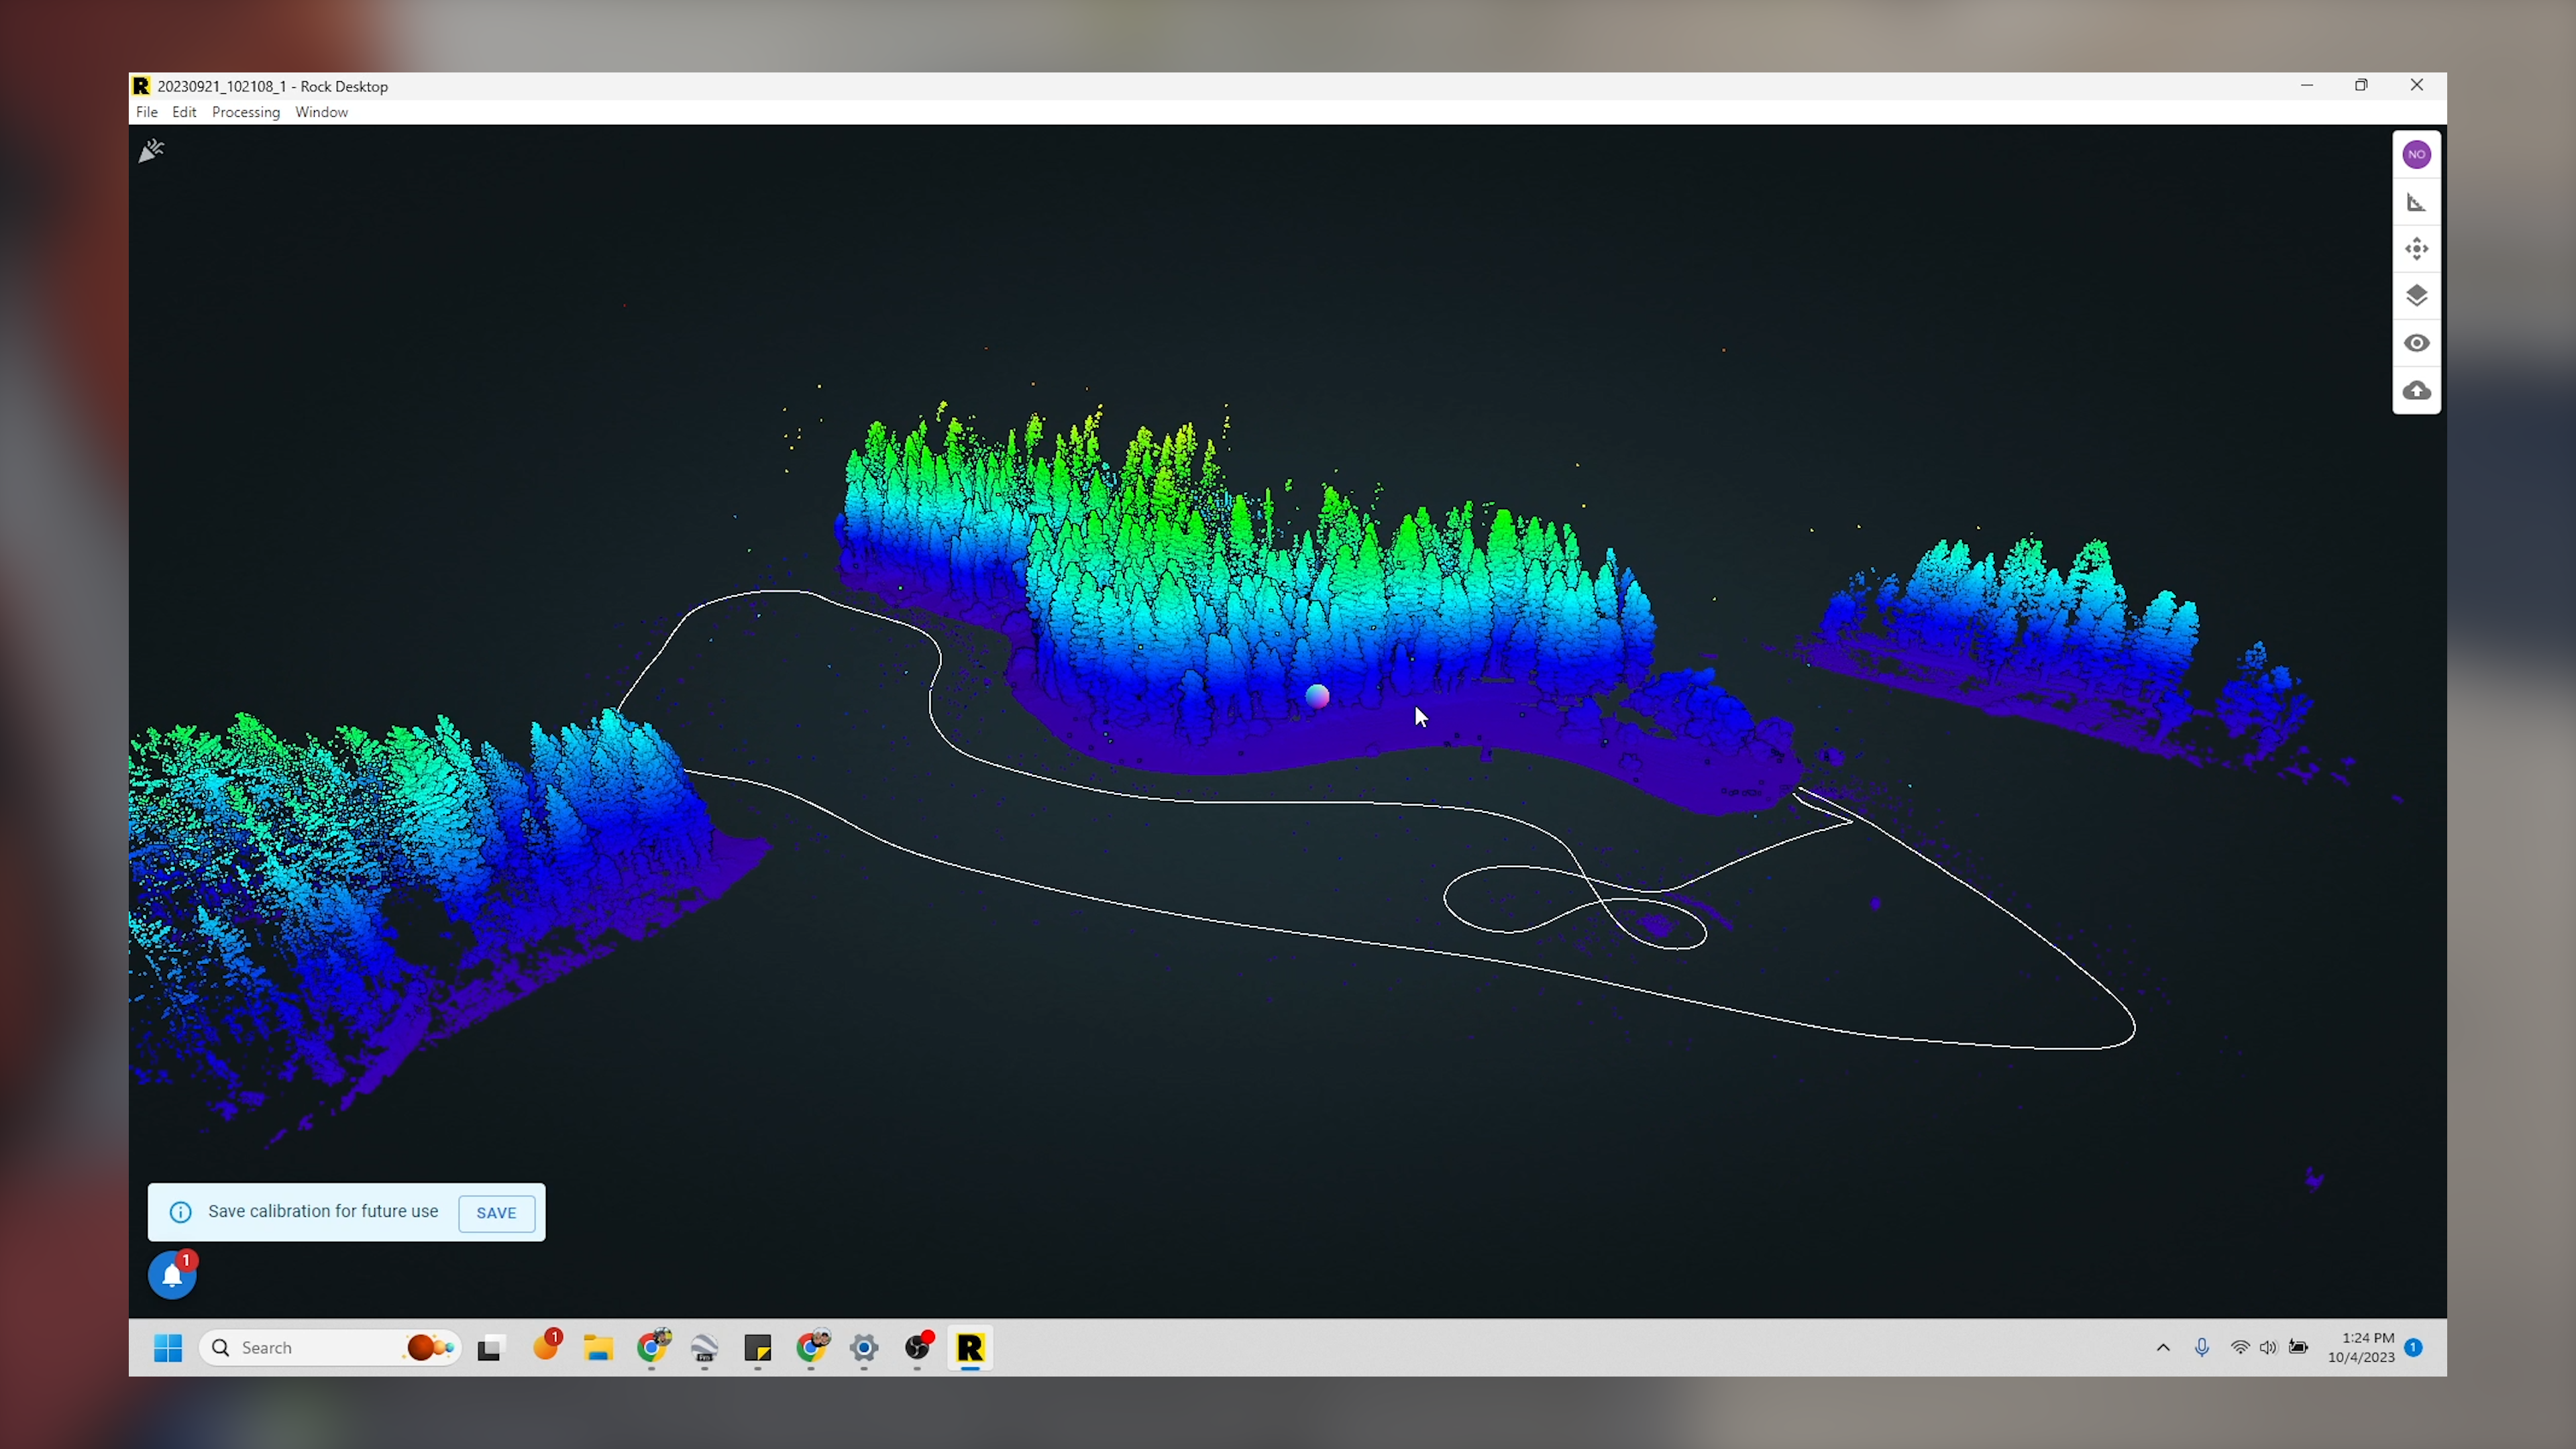Click the party popper icon top-left

(151, 151)
